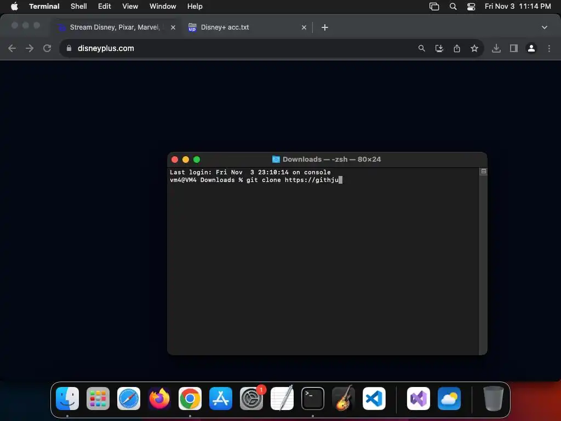Open Stage Manager icon in menu bar
The image size is (561, 421).
coord(434,7)
